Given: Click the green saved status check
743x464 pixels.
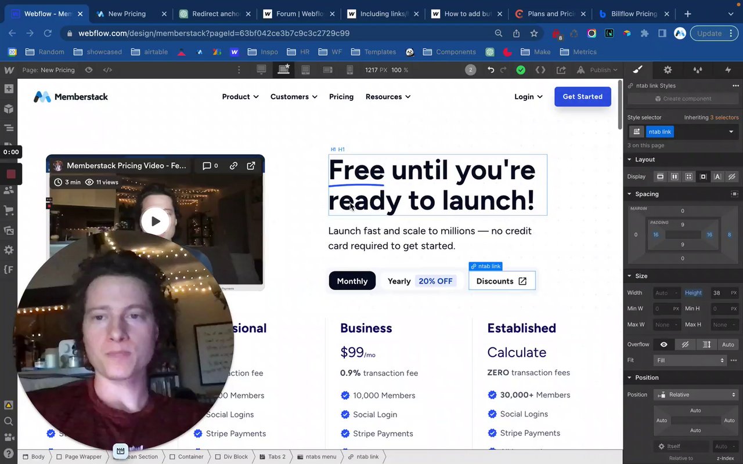Looking at the screenshot, I should tap(521, 70).
